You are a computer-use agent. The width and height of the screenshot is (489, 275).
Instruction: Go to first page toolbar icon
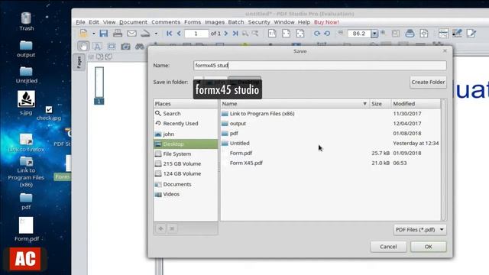coord(170,34)
